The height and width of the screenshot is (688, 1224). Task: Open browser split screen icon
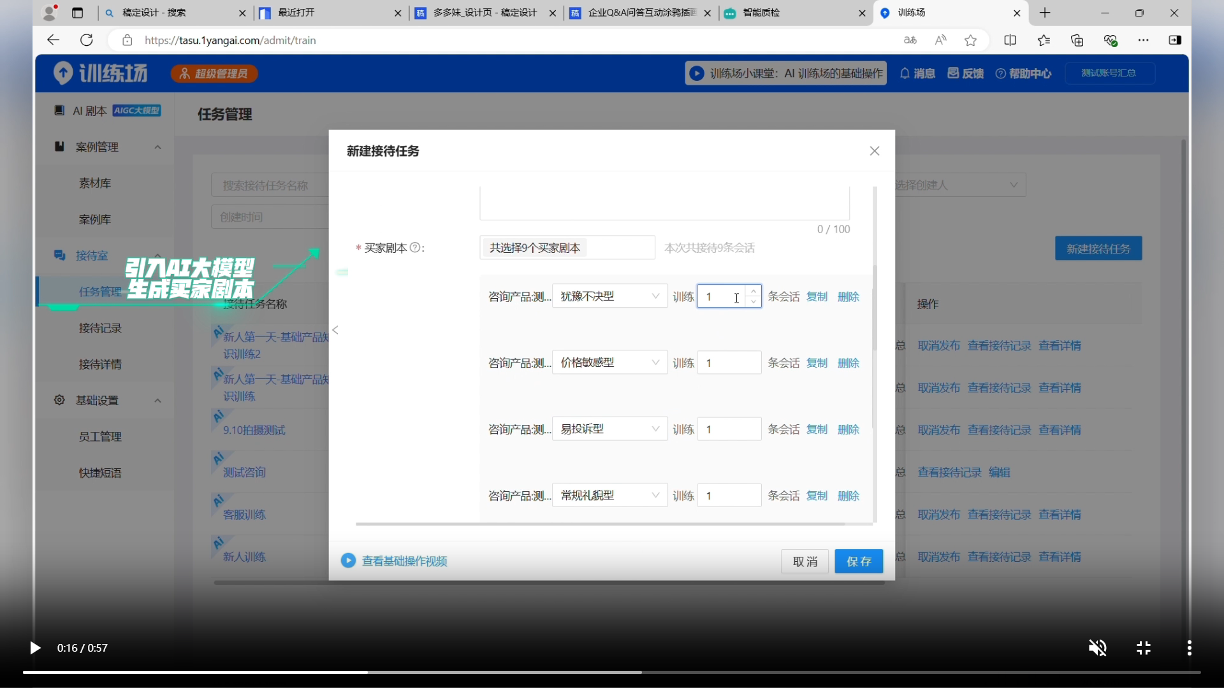click(1010, 40)
